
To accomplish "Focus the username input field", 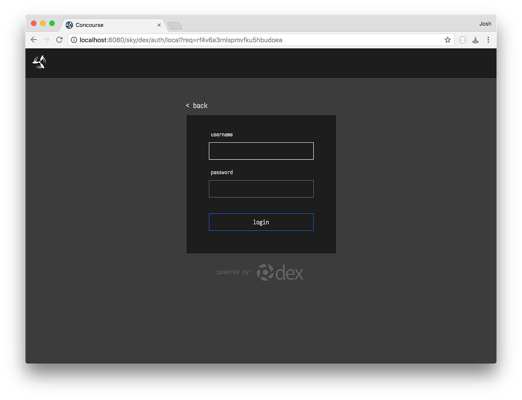I will tap(261, 151).
